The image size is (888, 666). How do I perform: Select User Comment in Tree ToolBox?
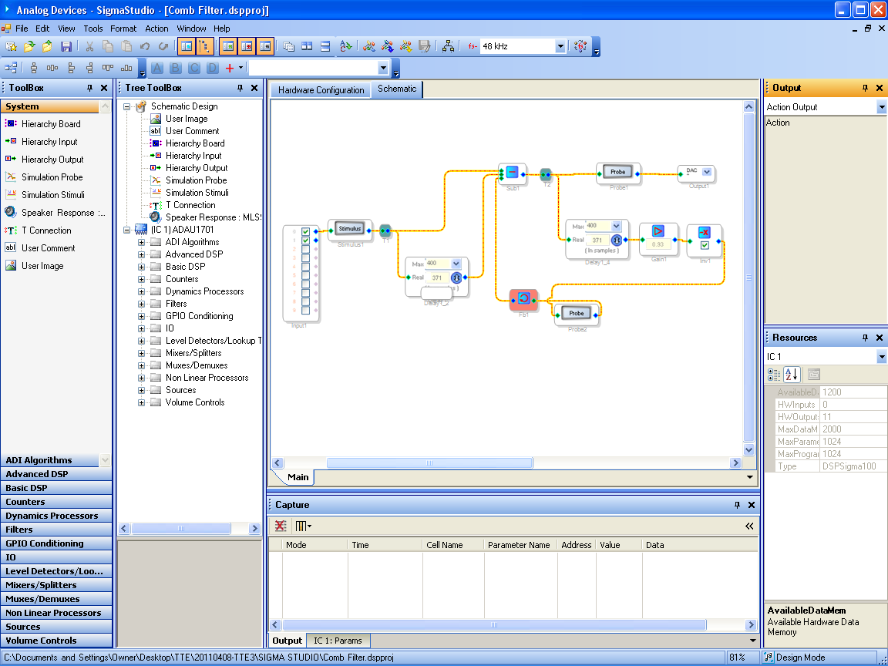pos(192,131)
